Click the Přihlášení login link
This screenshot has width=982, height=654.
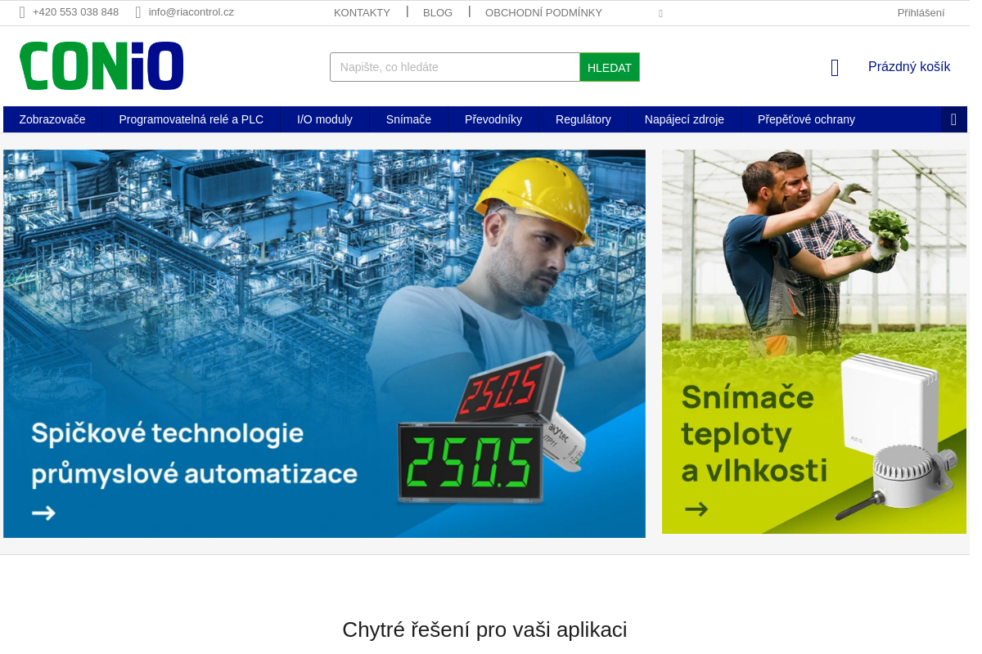(921, 12)
